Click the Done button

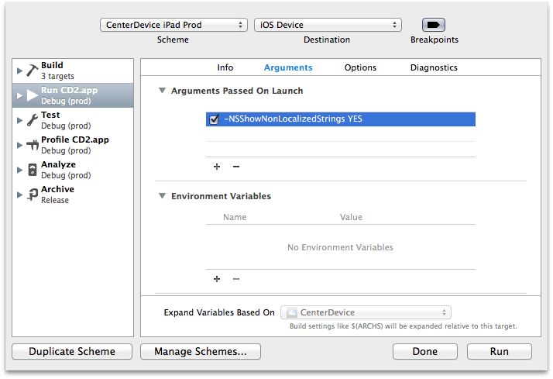click(425, 351)
